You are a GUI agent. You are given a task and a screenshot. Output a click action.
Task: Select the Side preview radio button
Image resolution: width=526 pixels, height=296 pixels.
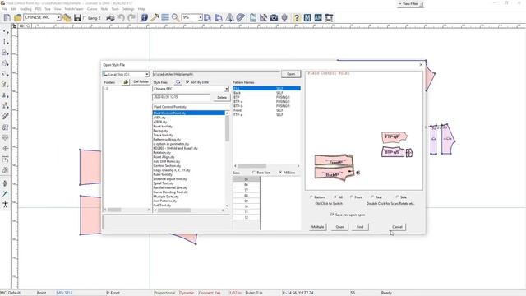point(397,197)
